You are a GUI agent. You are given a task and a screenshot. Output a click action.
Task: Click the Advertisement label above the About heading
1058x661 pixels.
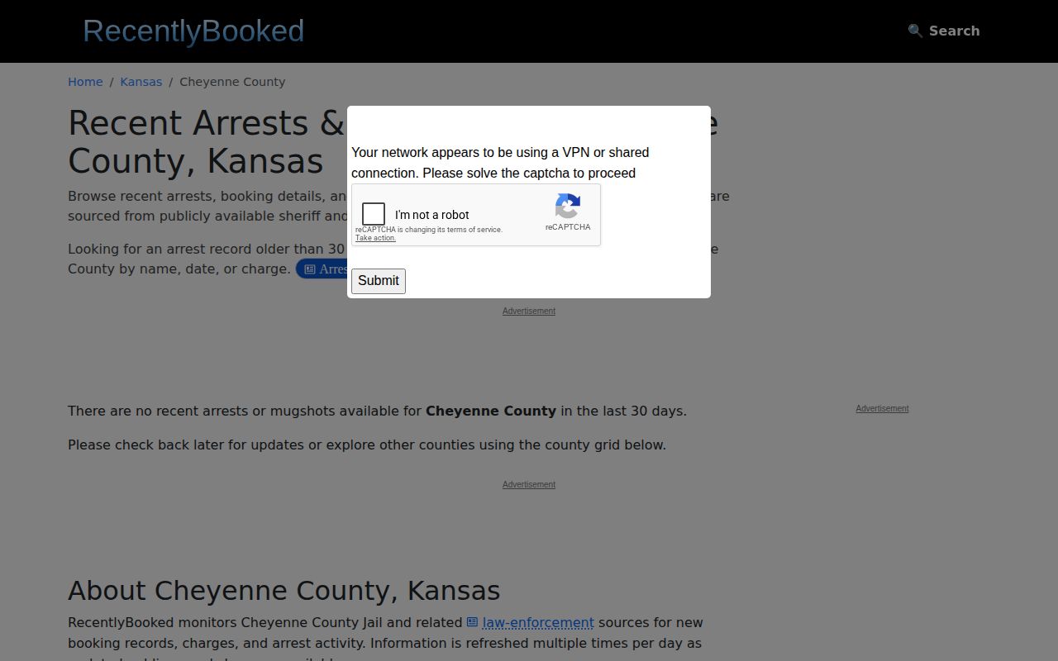529,485
